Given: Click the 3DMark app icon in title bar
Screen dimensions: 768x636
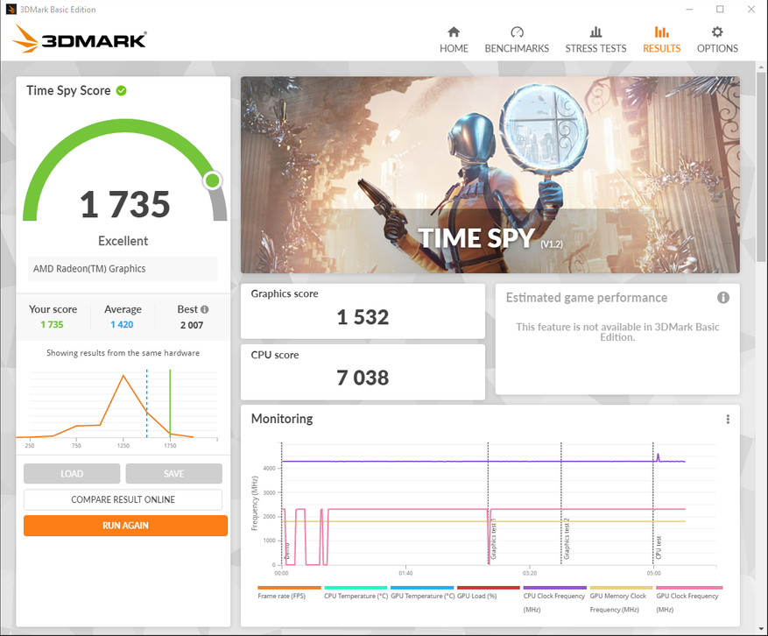Looking at the screenshot, I should click(x=11, y=10).
